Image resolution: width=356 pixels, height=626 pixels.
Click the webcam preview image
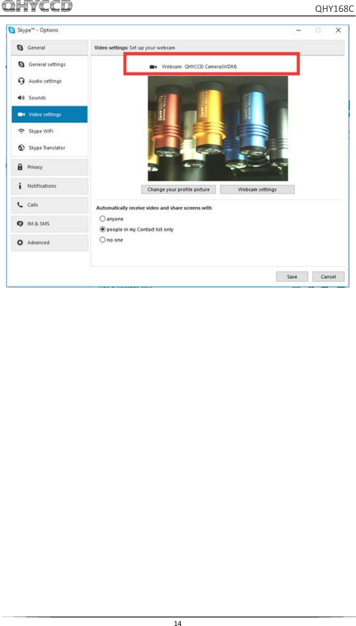[218, 128]
